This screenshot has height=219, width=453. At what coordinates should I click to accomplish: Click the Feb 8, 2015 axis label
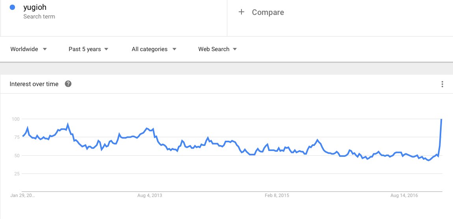click(x=277, y=195)
